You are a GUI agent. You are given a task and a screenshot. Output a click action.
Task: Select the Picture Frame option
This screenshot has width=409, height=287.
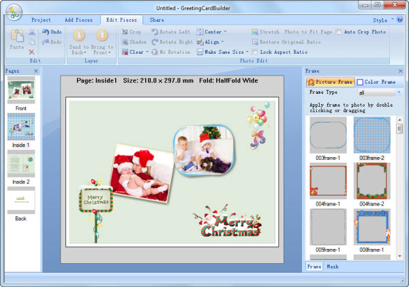tap(331, 82)
